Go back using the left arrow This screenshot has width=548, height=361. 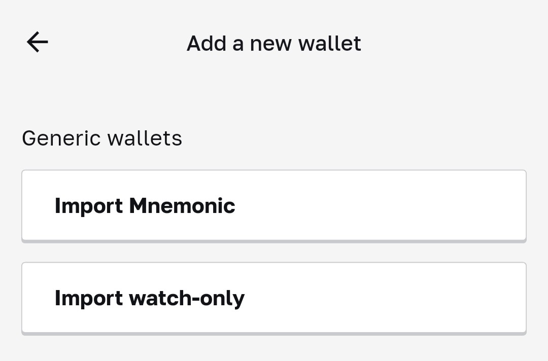tap(38, 42)
